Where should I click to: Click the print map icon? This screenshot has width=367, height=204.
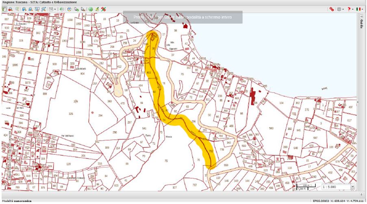[69, 9]
